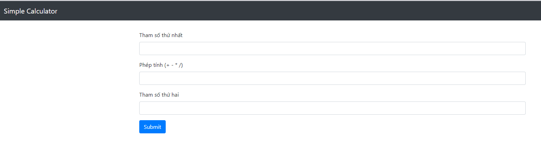Viewport: 541px width, 142px height.
Task: Click the 'Tham số thứ hai' label text
Action: click(x=159, y=95)
